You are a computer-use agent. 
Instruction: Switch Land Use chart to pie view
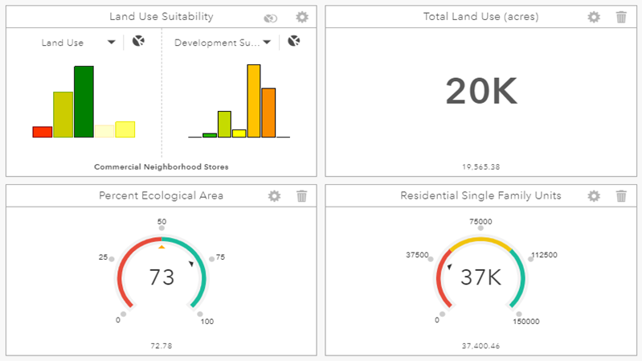[138, 42]
